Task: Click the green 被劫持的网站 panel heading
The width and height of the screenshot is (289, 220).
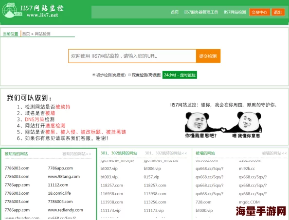Action: pos(16,154)
